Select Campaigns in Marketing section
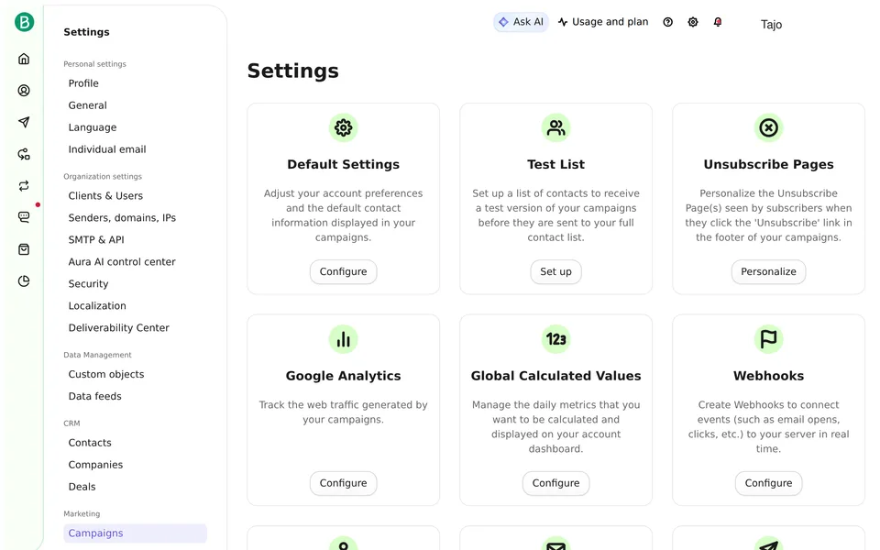The height and width of the screenshot is (550, 880). pos(136,533)
